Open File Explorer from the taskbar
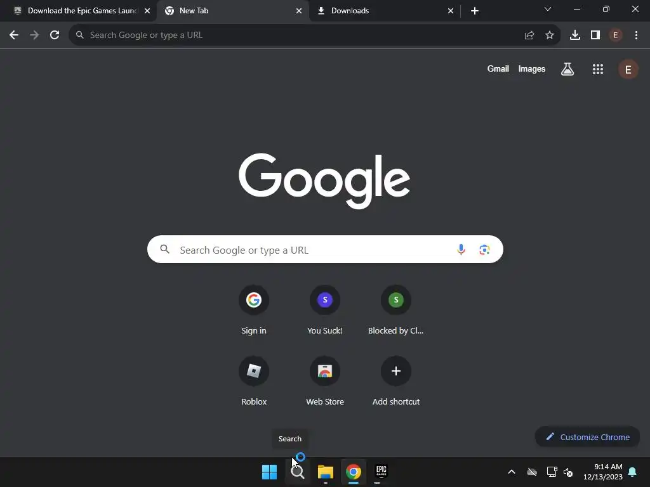 click(326, 472)
